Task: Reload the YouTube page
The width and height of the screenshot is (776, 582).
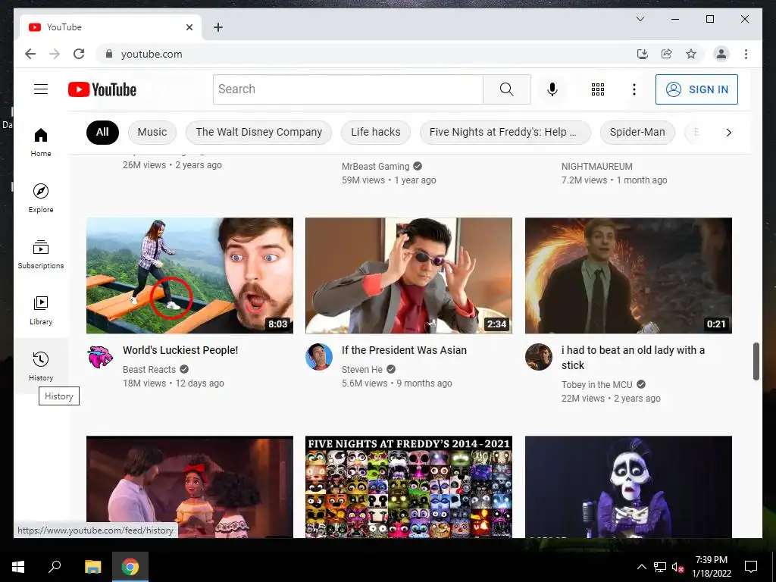Action: (x=79, y=54)
